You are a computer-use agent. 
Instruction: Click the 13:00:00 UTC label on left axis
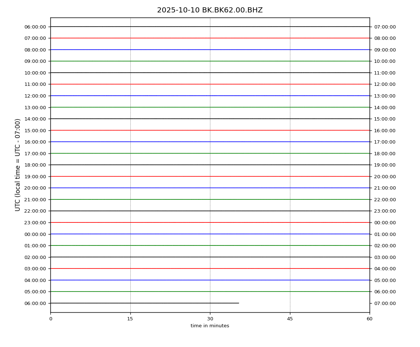(35, 107)
